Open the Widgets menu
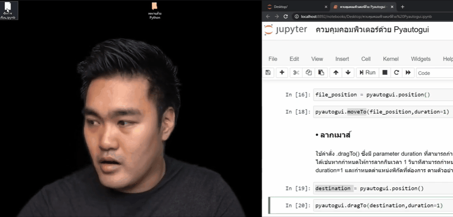Viewport: 453px width, 217px height. click(421, 59)
